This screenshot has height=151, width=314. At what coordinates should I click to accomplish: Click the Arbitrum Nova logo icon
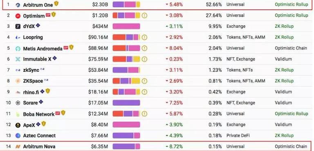point(18,147)
